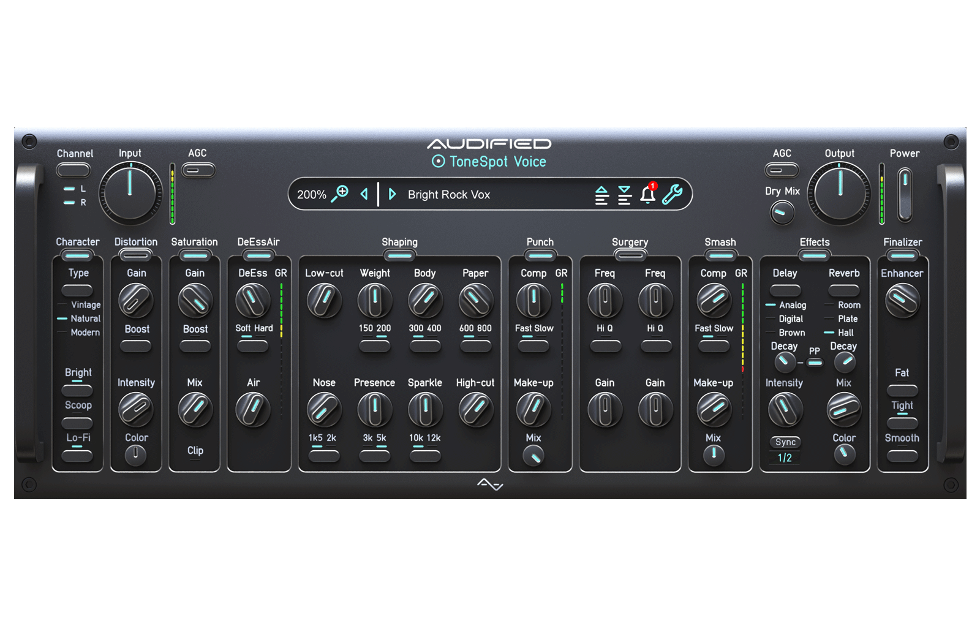Click the Delay type selector button

[x=785, y=290]
